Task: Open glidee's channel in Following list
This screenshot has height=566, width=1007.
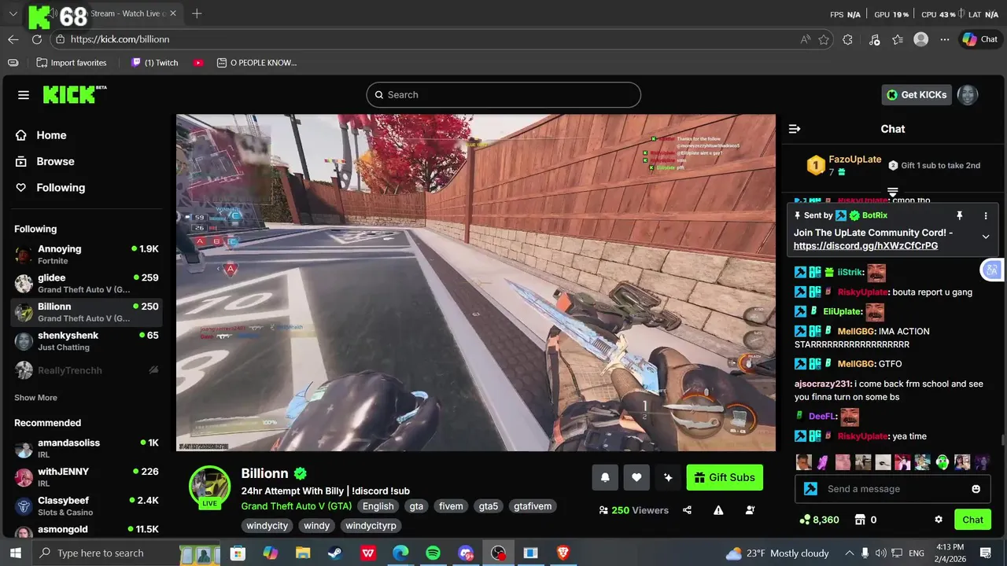Action: coord(87,284)
